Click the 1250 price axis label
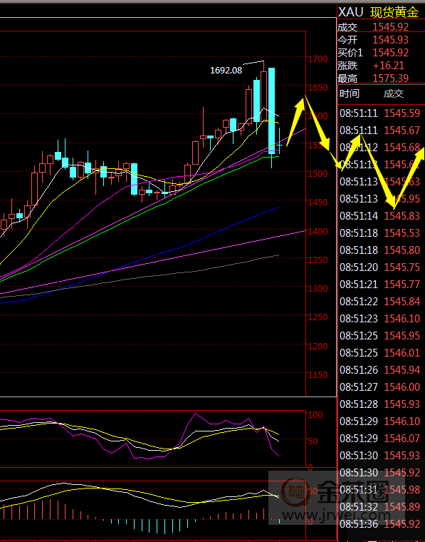 pyautogui.click(x=318, y=317)
